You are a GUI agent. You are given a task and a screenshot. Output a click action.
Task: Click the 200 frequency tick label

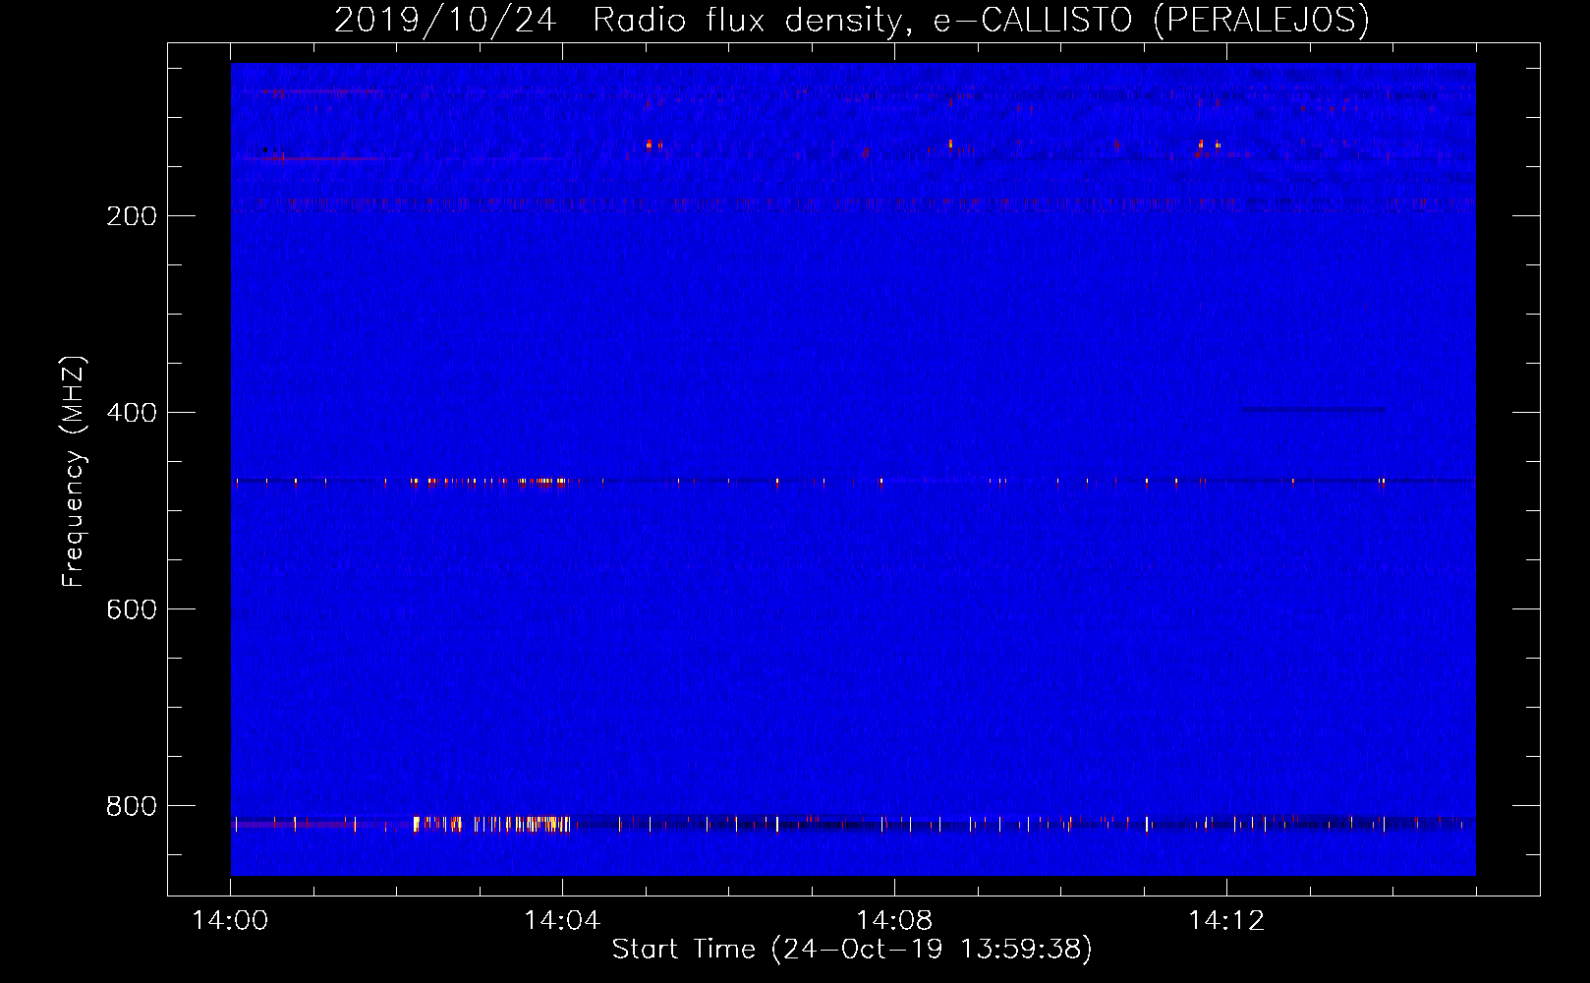(x=132, y=216)
